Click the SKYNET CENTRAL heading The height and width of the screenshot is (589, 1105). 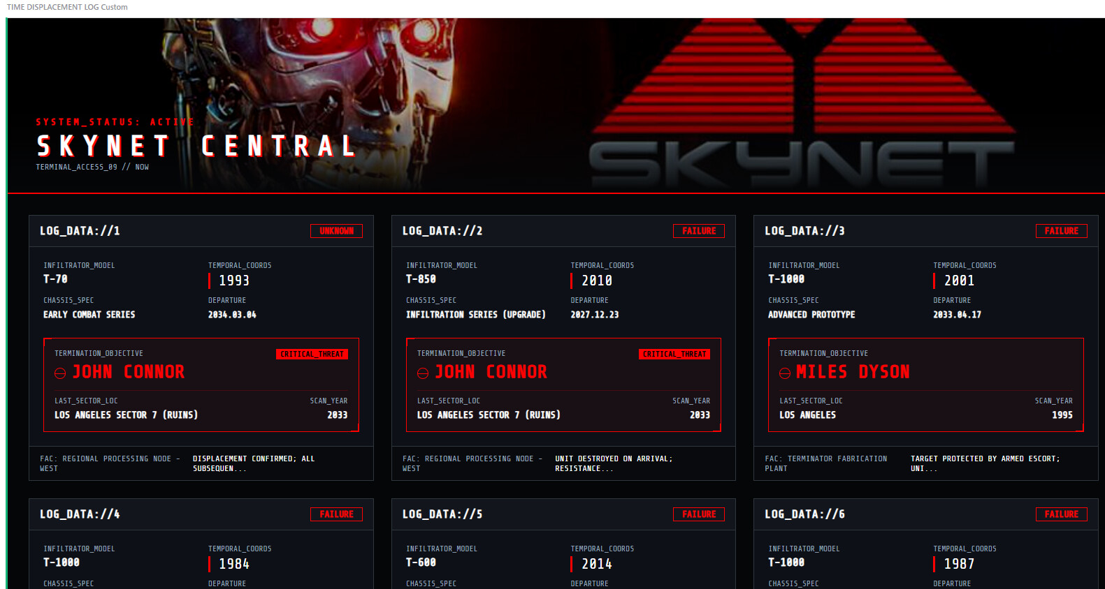196,146
